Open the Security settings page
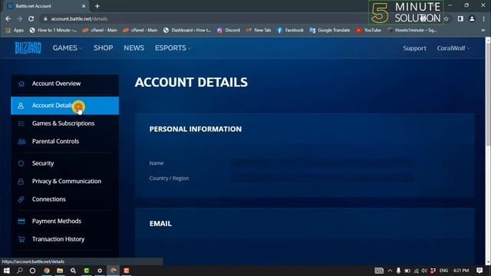The height and width of the screenshot is (276, 491). click(64, 163)
